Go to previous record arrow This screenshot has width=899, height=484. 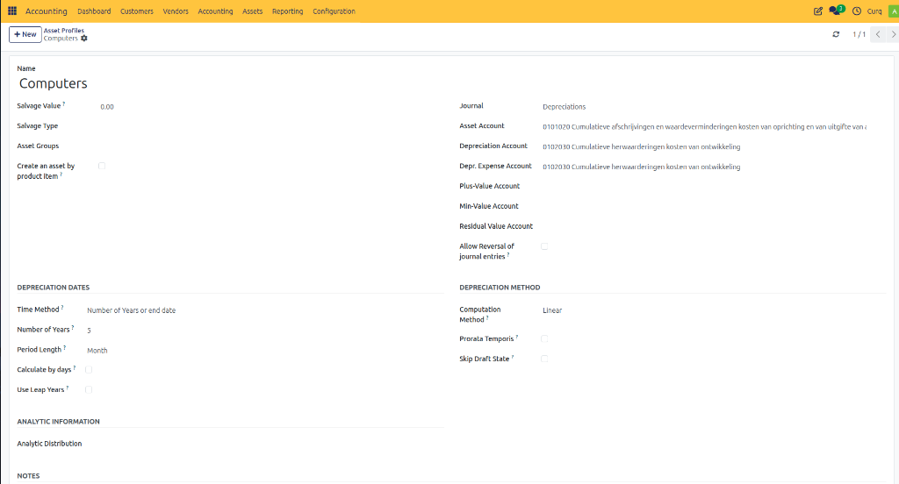click(878, 34)
